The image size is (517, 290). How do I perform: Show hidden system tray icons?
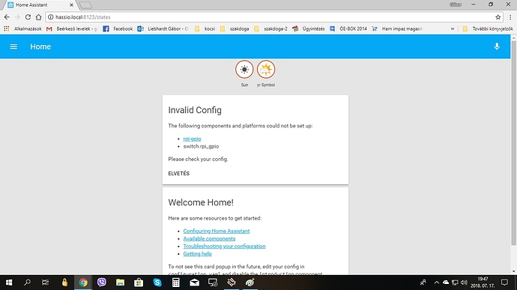437,283
